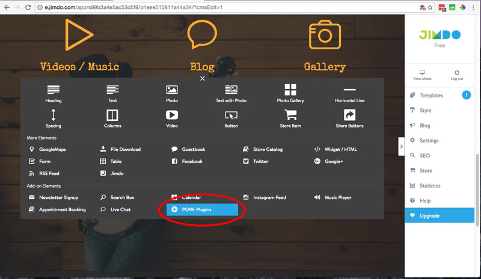
Task: Collapse the Jimdo sidebar with the arrow
Action: tap(401, 146)
